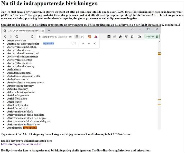Click the page scrollbar highlighted marker
The image size is (185, 153).
coord(159,54)
